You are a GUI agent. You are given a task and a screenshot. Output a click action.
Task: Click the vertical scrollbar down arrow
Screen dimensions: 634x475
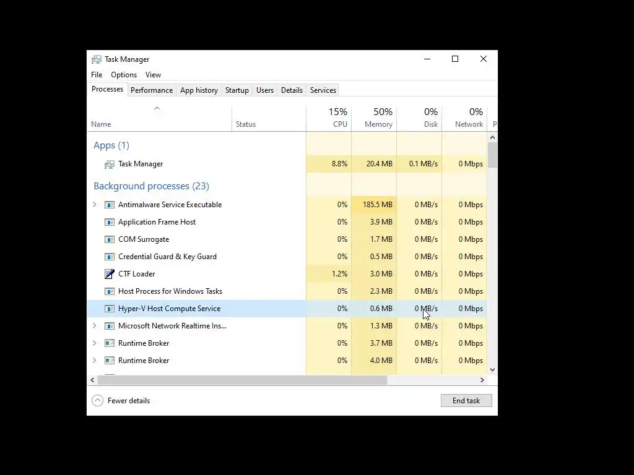coord(492,370)
